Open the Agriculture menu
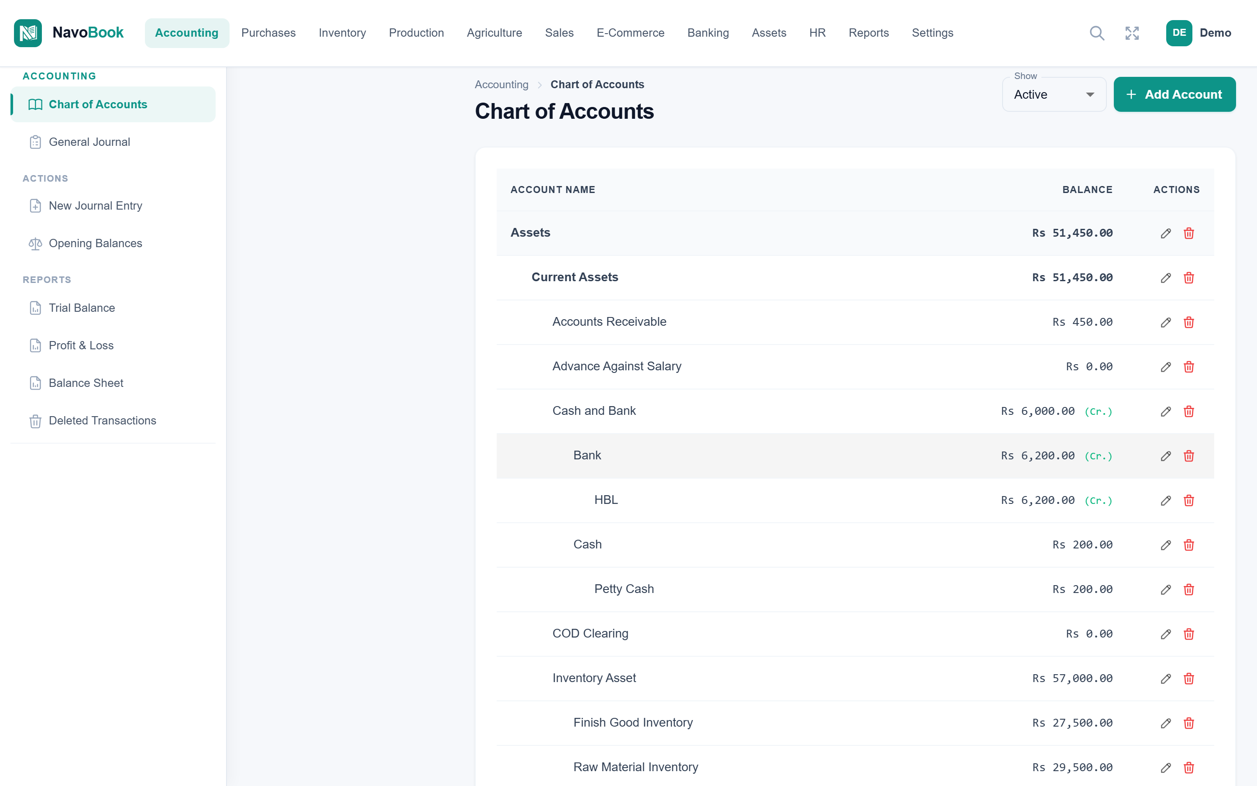Screen dimensions: 1257x786 click(494, 33)
